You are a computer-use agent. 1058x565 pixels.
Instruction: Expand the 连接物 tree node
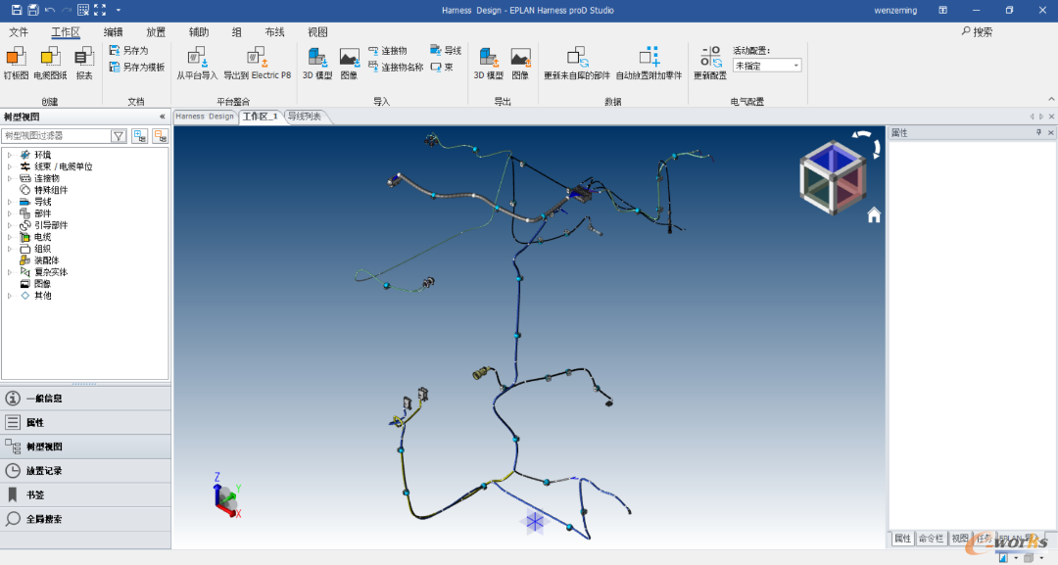coord(10,178)
